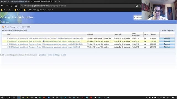
Task: Open Word from the taskbar
Action: point(49,98)
